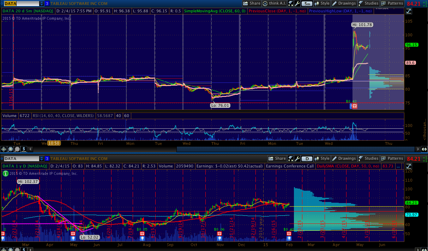
Task: Click the wrench settings icon in lower chart
Action: 297,159
